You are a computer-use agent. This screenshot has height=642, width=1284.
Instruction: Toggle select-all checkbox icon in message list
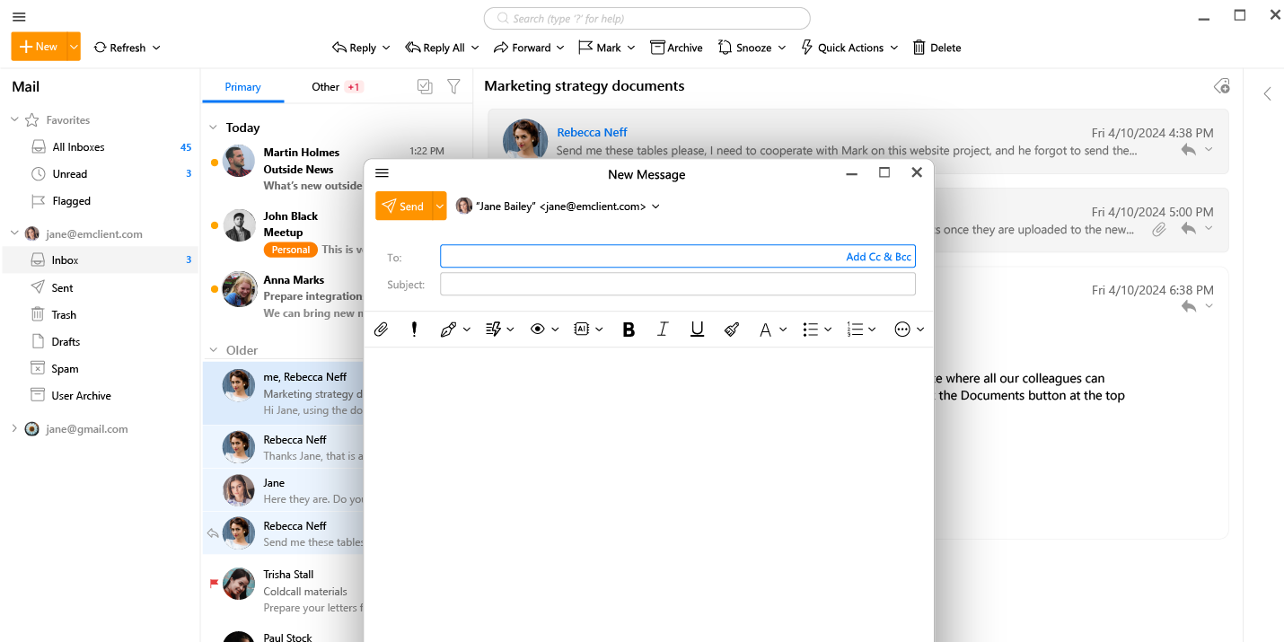point(425,86)
